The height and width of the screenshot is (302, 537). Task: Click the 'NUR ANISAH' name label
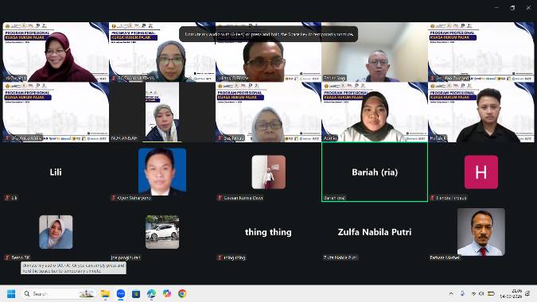[x=124, y=138]
